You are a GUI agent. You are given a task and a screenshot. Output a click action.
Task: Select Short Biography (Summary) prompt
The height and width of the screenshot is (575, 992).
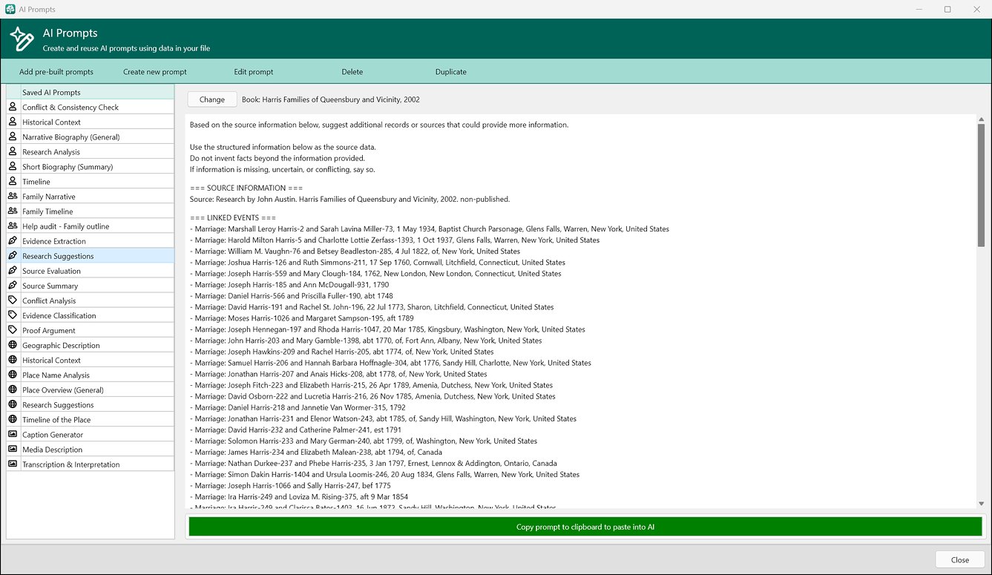click(x=90, y=166)
